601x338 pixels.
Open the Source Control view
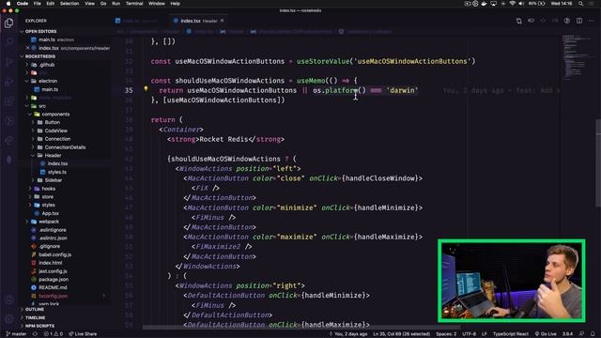pyautogui.click(x=8, y=62)
